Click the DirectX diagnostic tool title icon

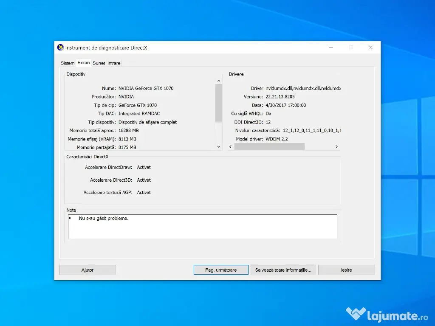tap(60, 48)
